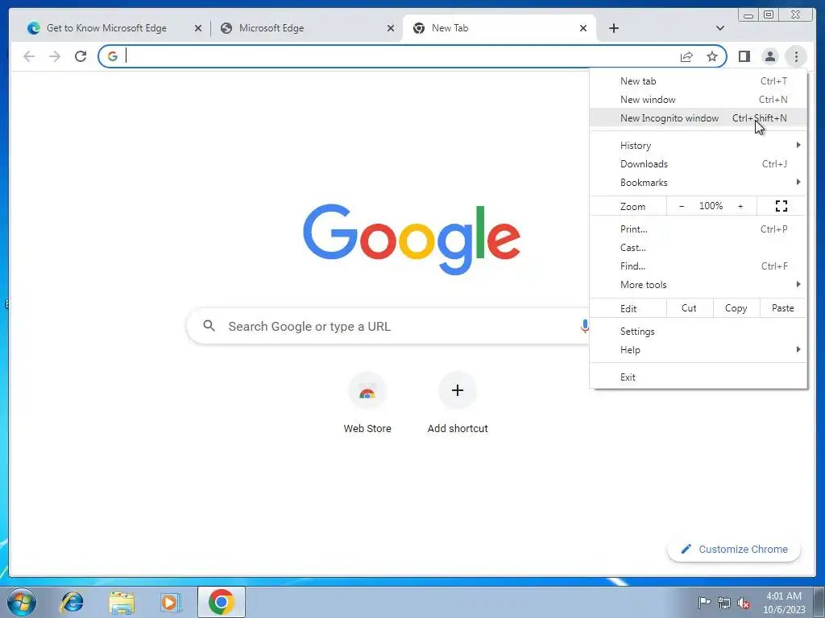Viewport: 825px width, 618px height.
Task: Share this page icon in address bar
Action: [686, 56]
